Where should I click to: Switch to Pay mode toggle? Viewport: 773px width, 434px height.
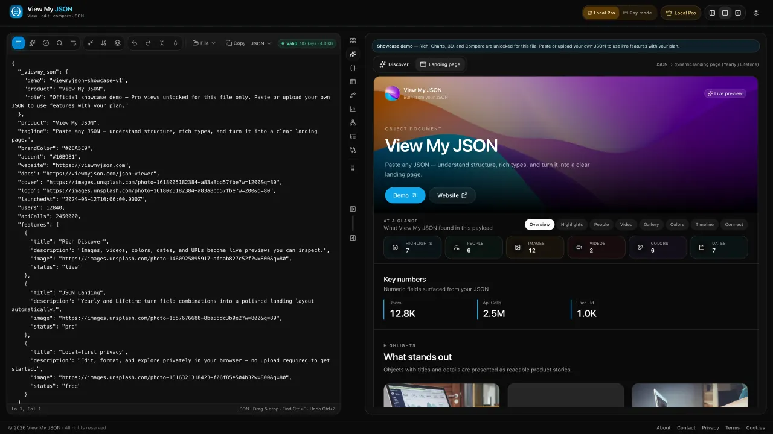point(638,13)
